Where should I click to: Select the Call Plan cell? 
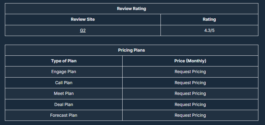[x=64, y=83]
